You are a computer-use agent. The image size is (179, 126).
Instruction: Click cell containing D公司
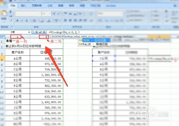(18, 75)
